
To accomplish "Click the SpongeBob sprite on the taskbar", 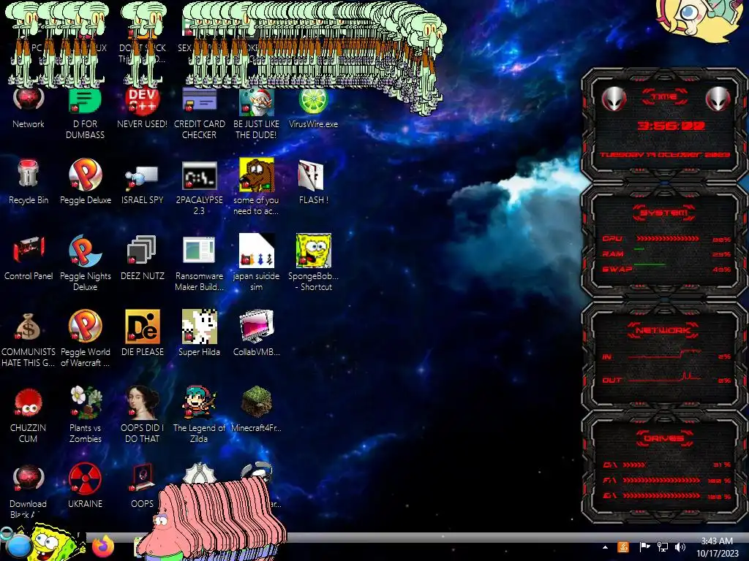I will (53, 543).
